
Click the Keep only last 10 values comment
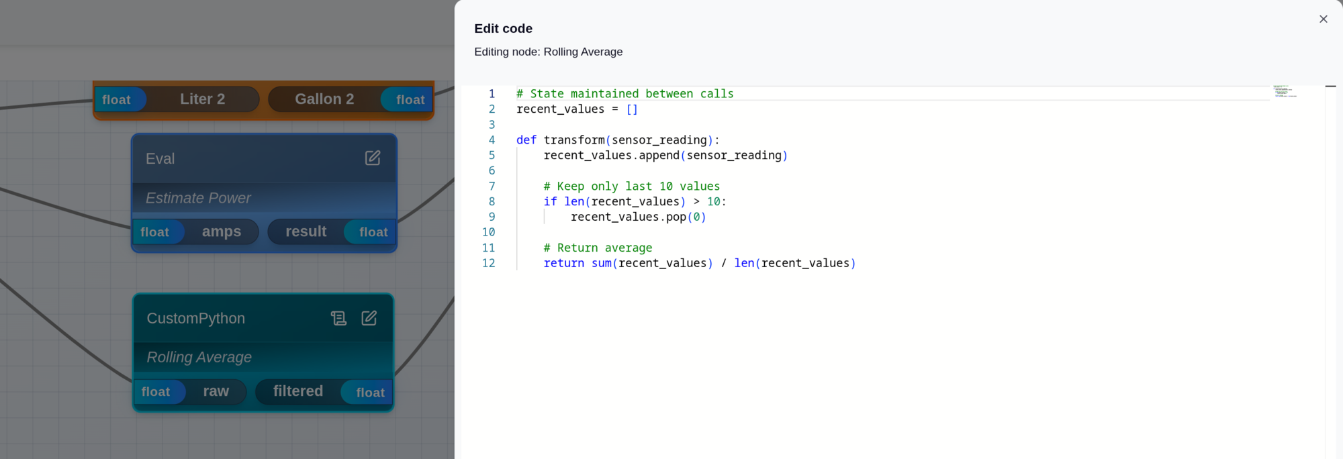631,187
